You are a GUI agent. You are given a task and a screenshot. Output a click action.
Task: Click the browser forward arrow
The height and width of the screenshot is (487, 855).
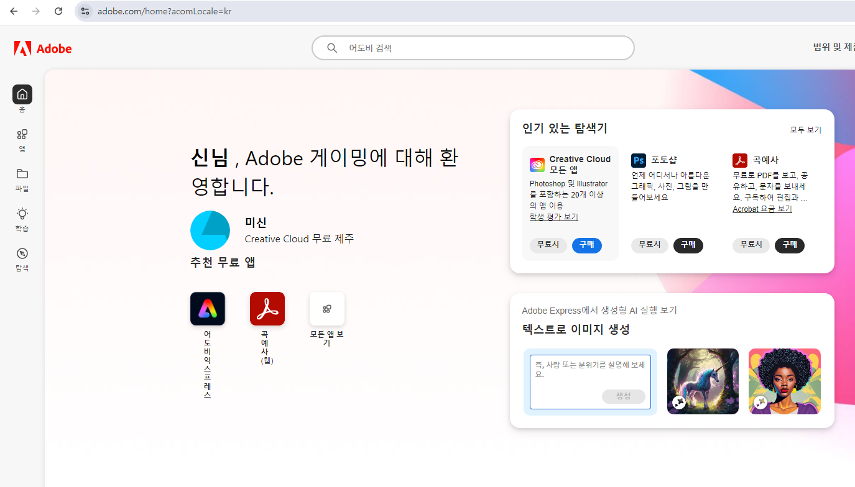pyautogui.click(x=36, y=11)
